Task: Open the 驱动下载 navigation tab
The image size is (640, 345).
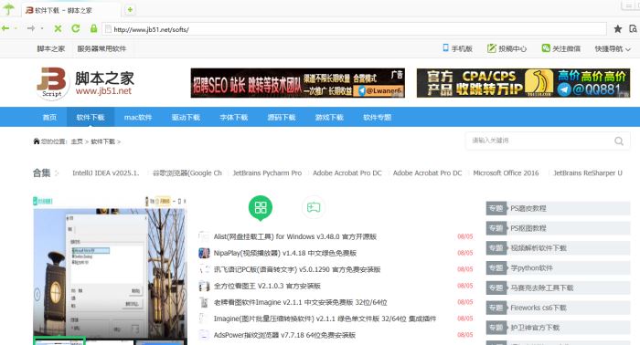Action: pyautogui.click(x=186, y=118)
